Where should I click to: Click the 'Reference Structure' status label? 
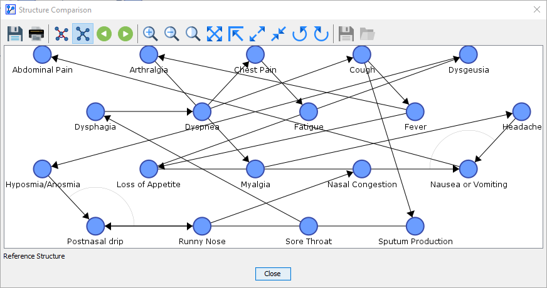click(x=34, y=256)
